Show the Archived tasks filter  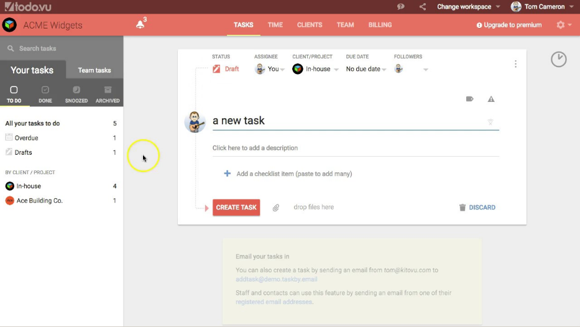108,94
